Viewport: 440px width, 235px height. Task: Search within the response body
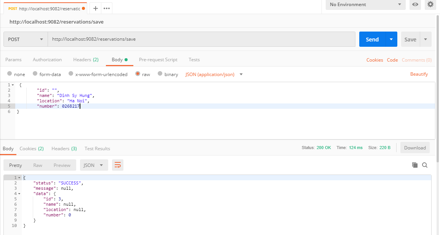[x=425, y=165]
